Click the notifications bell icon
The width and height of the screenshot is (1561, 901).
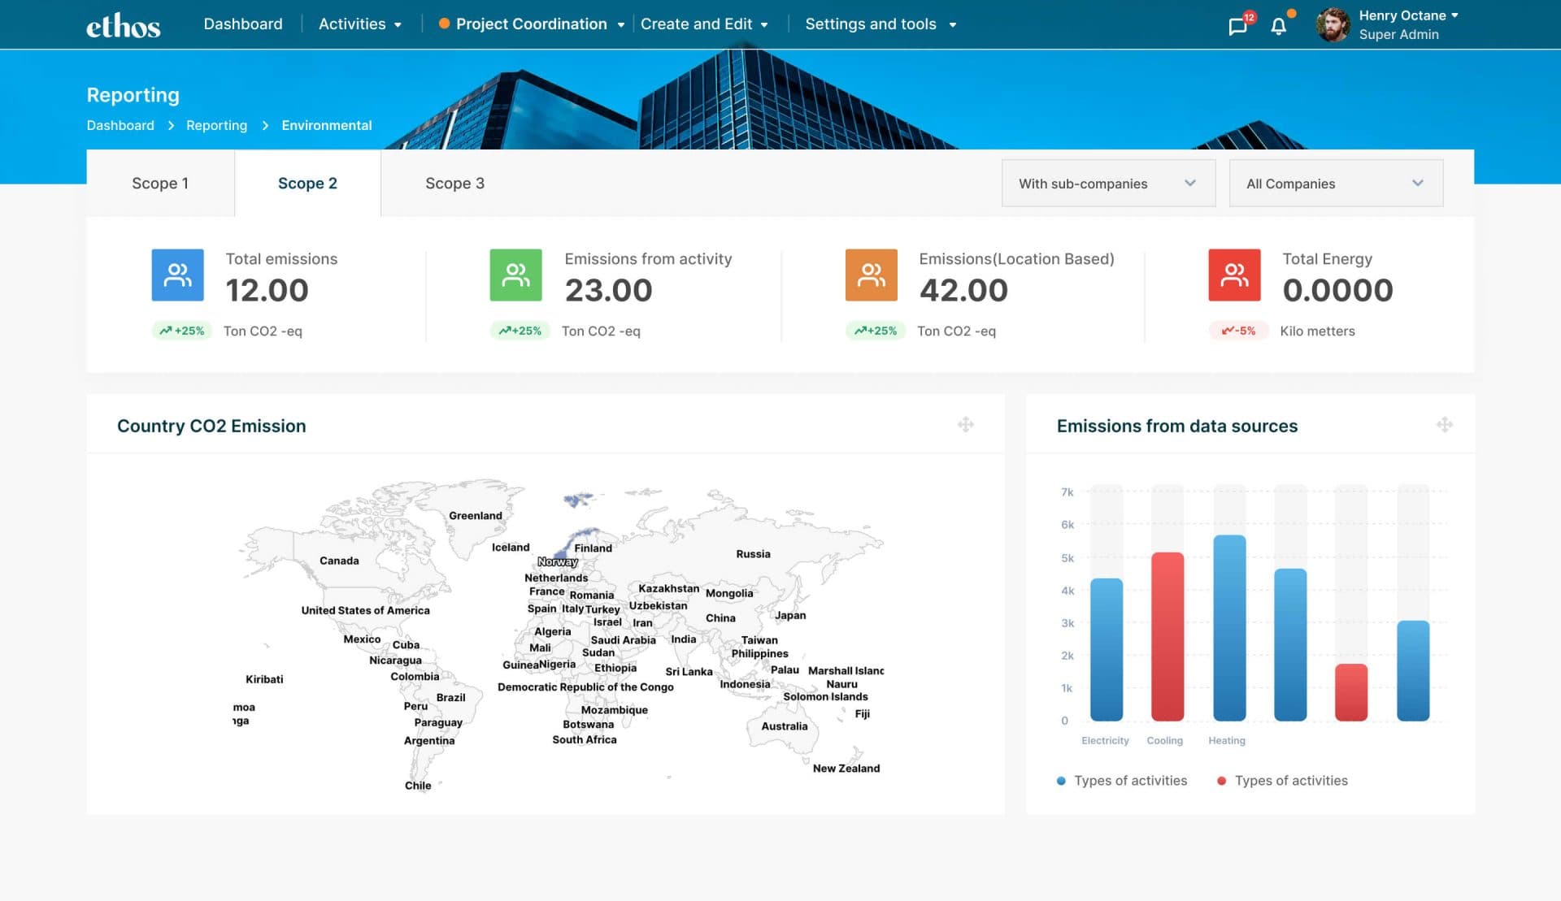[1278, 25]
